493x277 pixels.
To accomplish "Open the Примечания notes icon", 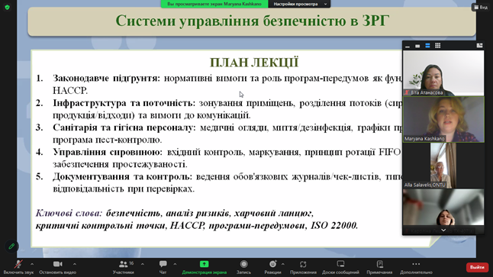I will point(379,264).
